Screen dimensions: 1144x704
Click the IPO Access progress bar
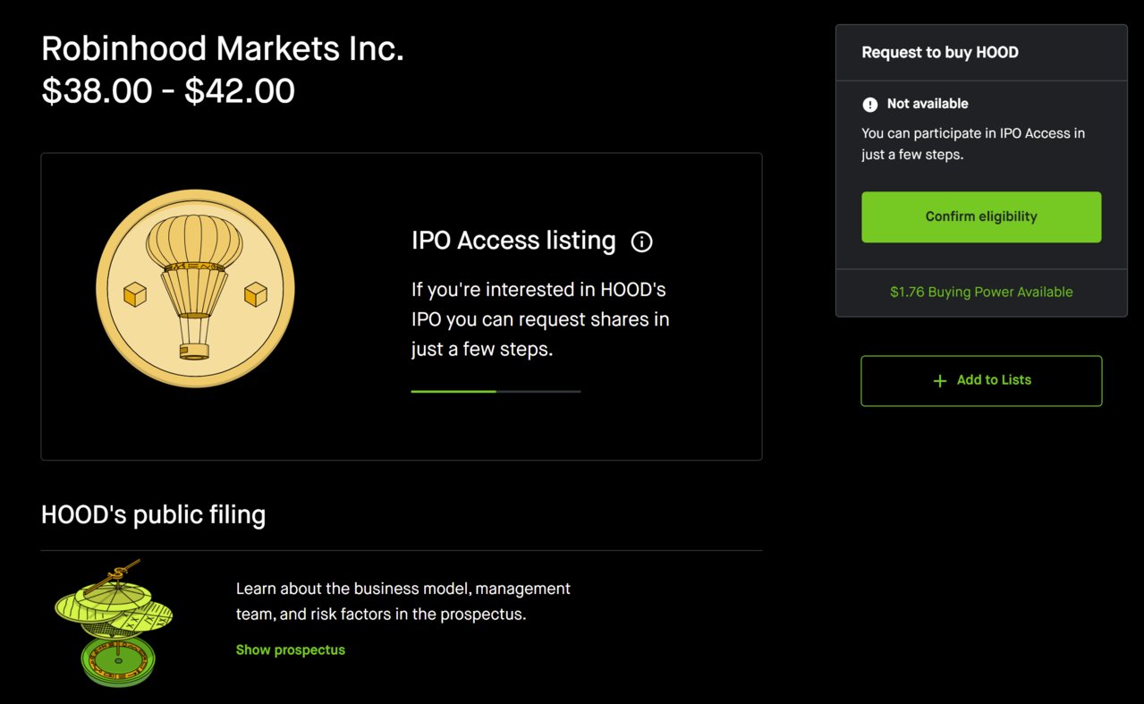pyautogui.click(x=496, y=391)
